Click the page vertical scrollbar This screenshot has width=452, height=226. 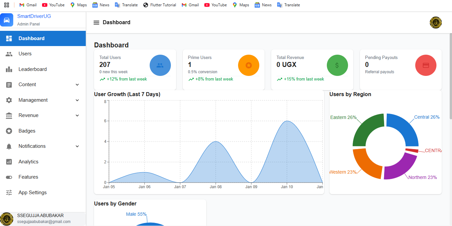coord(450,76)
